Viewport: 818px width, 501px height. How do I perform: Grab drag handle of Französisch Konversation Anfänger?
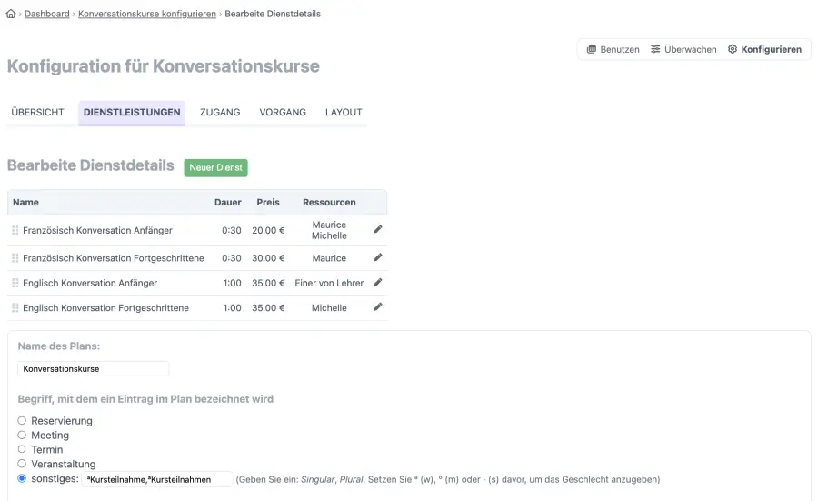(15, 230)
